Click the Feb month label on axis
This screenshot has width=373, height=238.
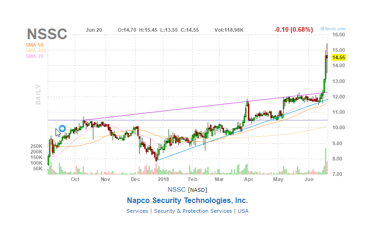193,179
